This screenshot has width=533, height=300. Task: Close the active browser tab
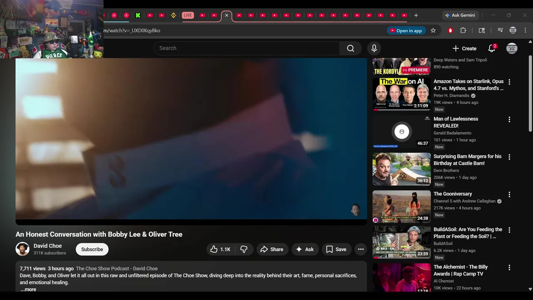pos(227,15)
